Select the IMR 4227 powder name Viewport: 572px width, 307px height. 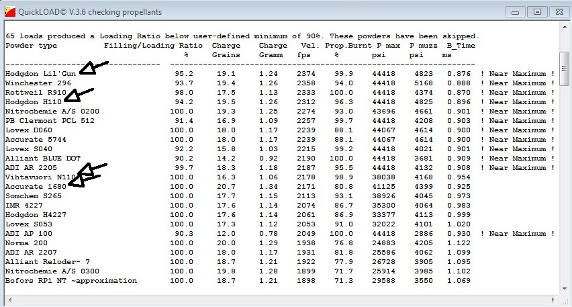tap(24, 206)
